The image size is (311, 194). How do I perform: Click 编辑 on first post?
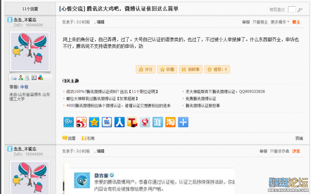coord(100,22)
